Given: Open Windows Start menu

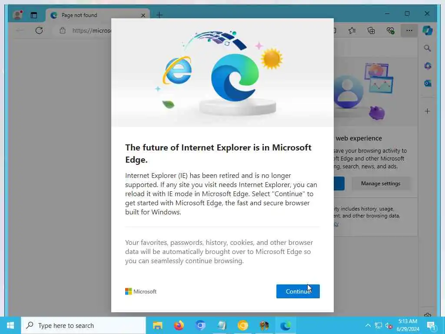Looking at the screenshot, I should [x=10, y=325].
